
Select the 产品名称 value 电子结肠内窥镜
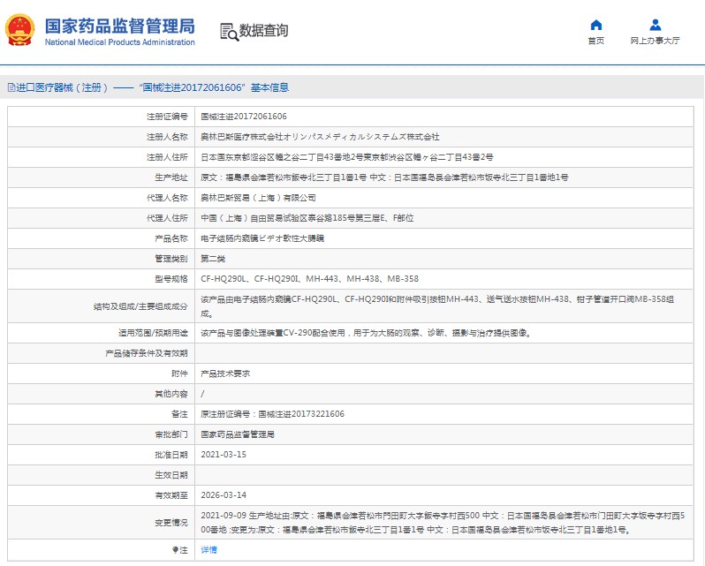(262, 238)
